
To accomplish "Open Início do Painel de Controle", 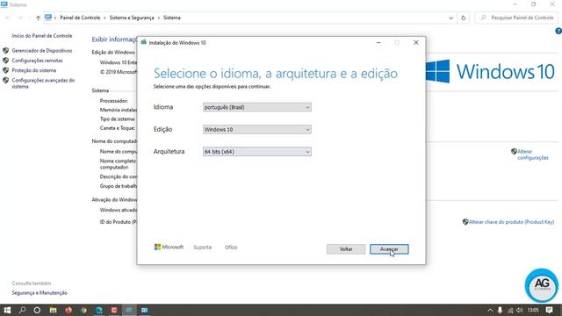I will coord(42,36).
